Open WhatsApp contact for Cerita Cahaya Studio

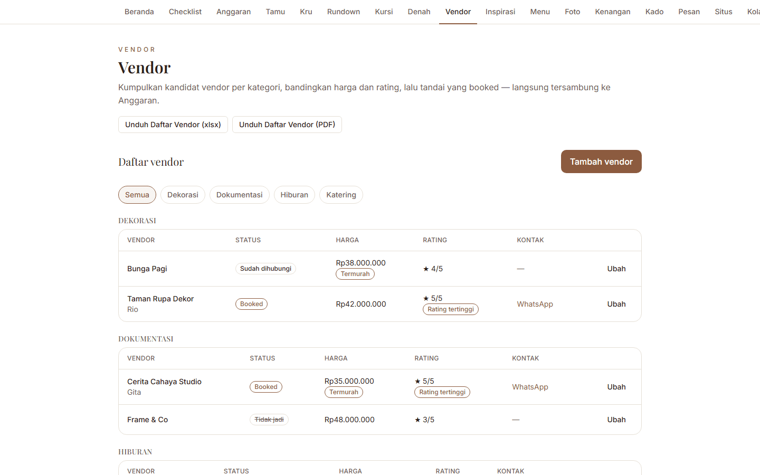(530, 387)
